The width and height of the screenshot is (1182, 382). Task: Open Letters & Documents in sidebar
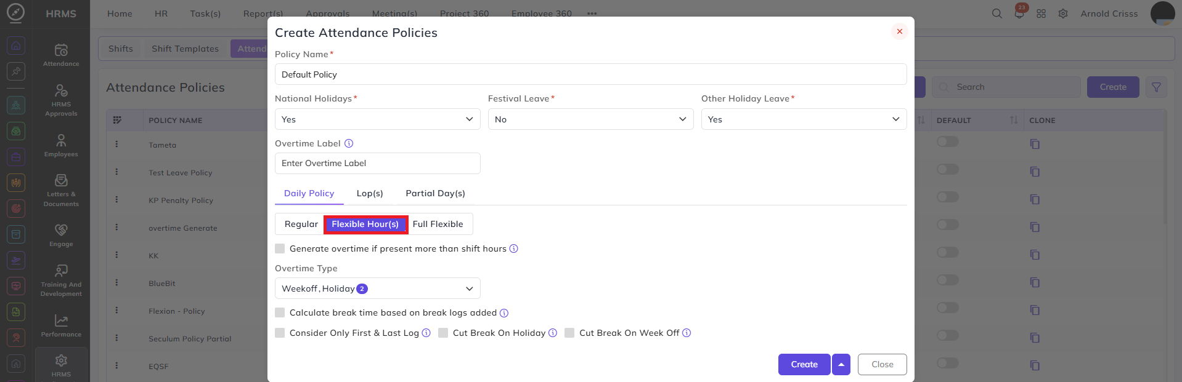(61, 191)
